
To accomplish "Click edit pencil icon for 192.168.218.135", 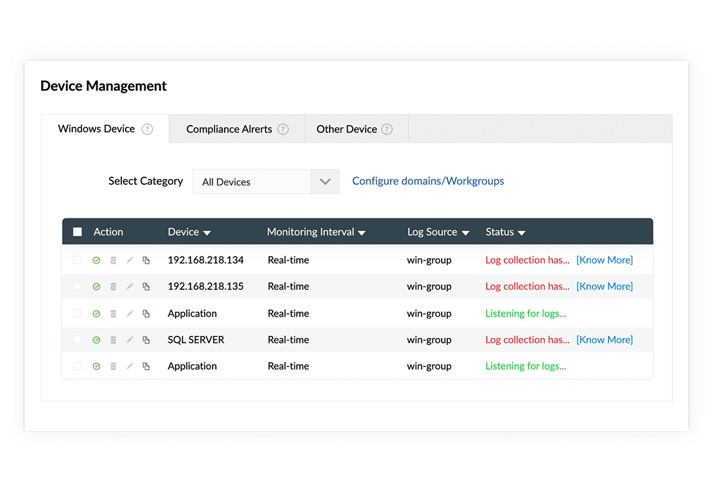I will pyautogui.click(x=129, y=287).
